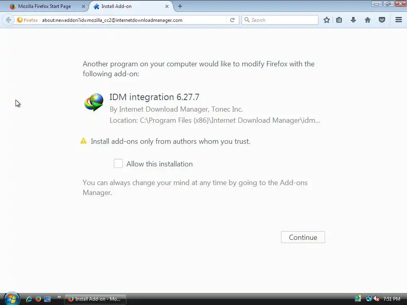407x305 pixels.
Task: Open the Firefox hamburger menu
Action: pyautogui.click(x=399, y=20)
